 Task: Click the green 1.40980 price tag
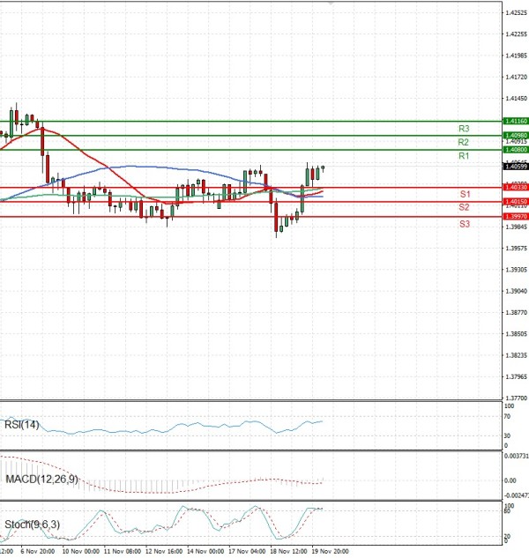[515, 135]
